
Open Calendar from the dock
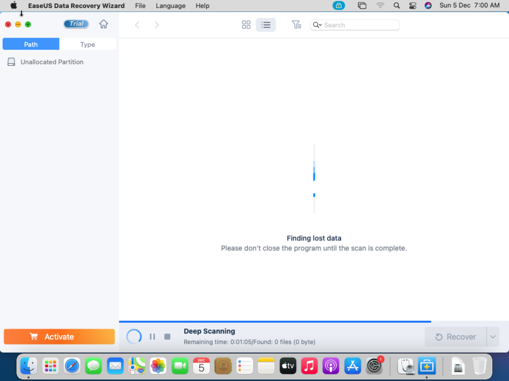(x=201, y=366)
